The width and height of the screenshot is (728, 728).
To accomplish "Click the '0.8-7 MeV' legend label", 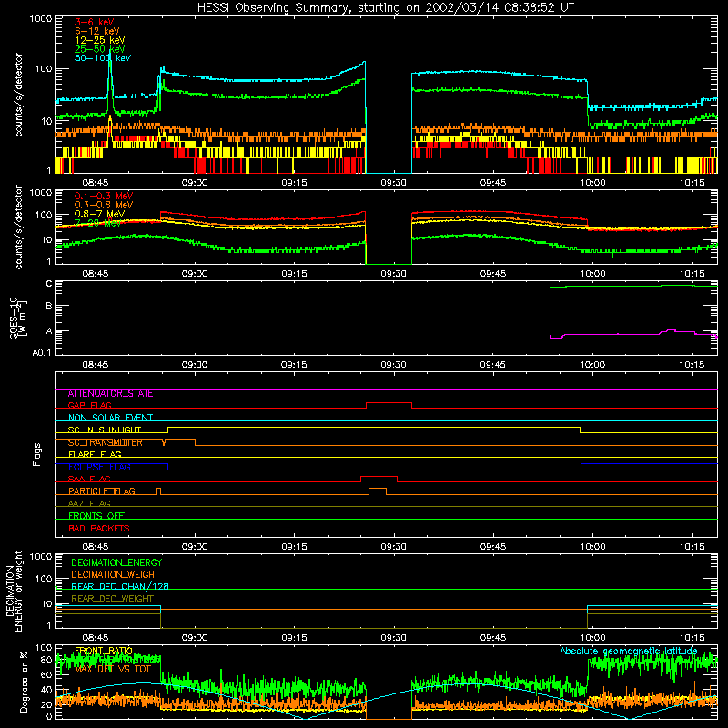I will click(x=100, y=214).
